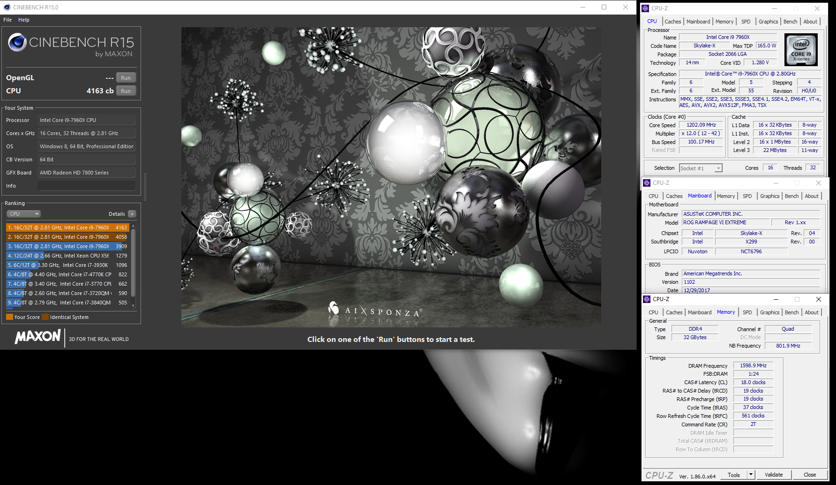Click the CPU score 4163 cb
This screenshot has width=836, height=485.
tap(100, 91)
